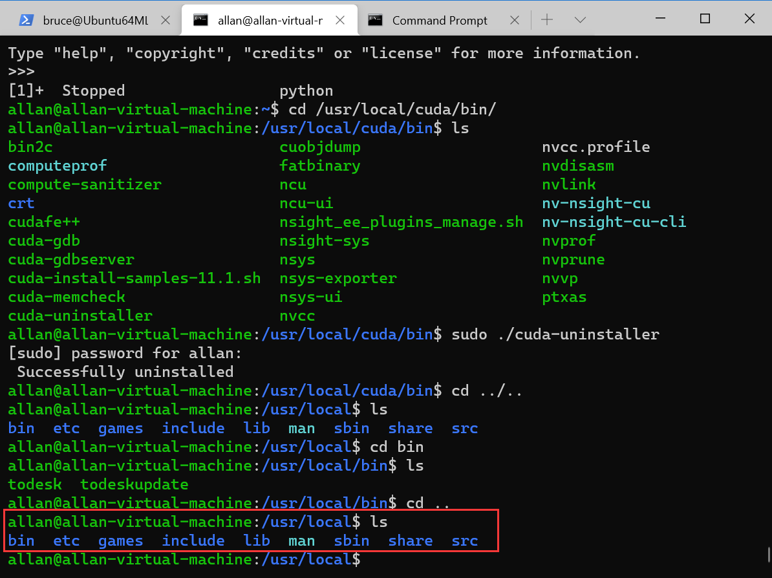Viewport: 772px width, 578px height.
Task: Click the 'nvlink' entry
Action: [x=569, y=184]
